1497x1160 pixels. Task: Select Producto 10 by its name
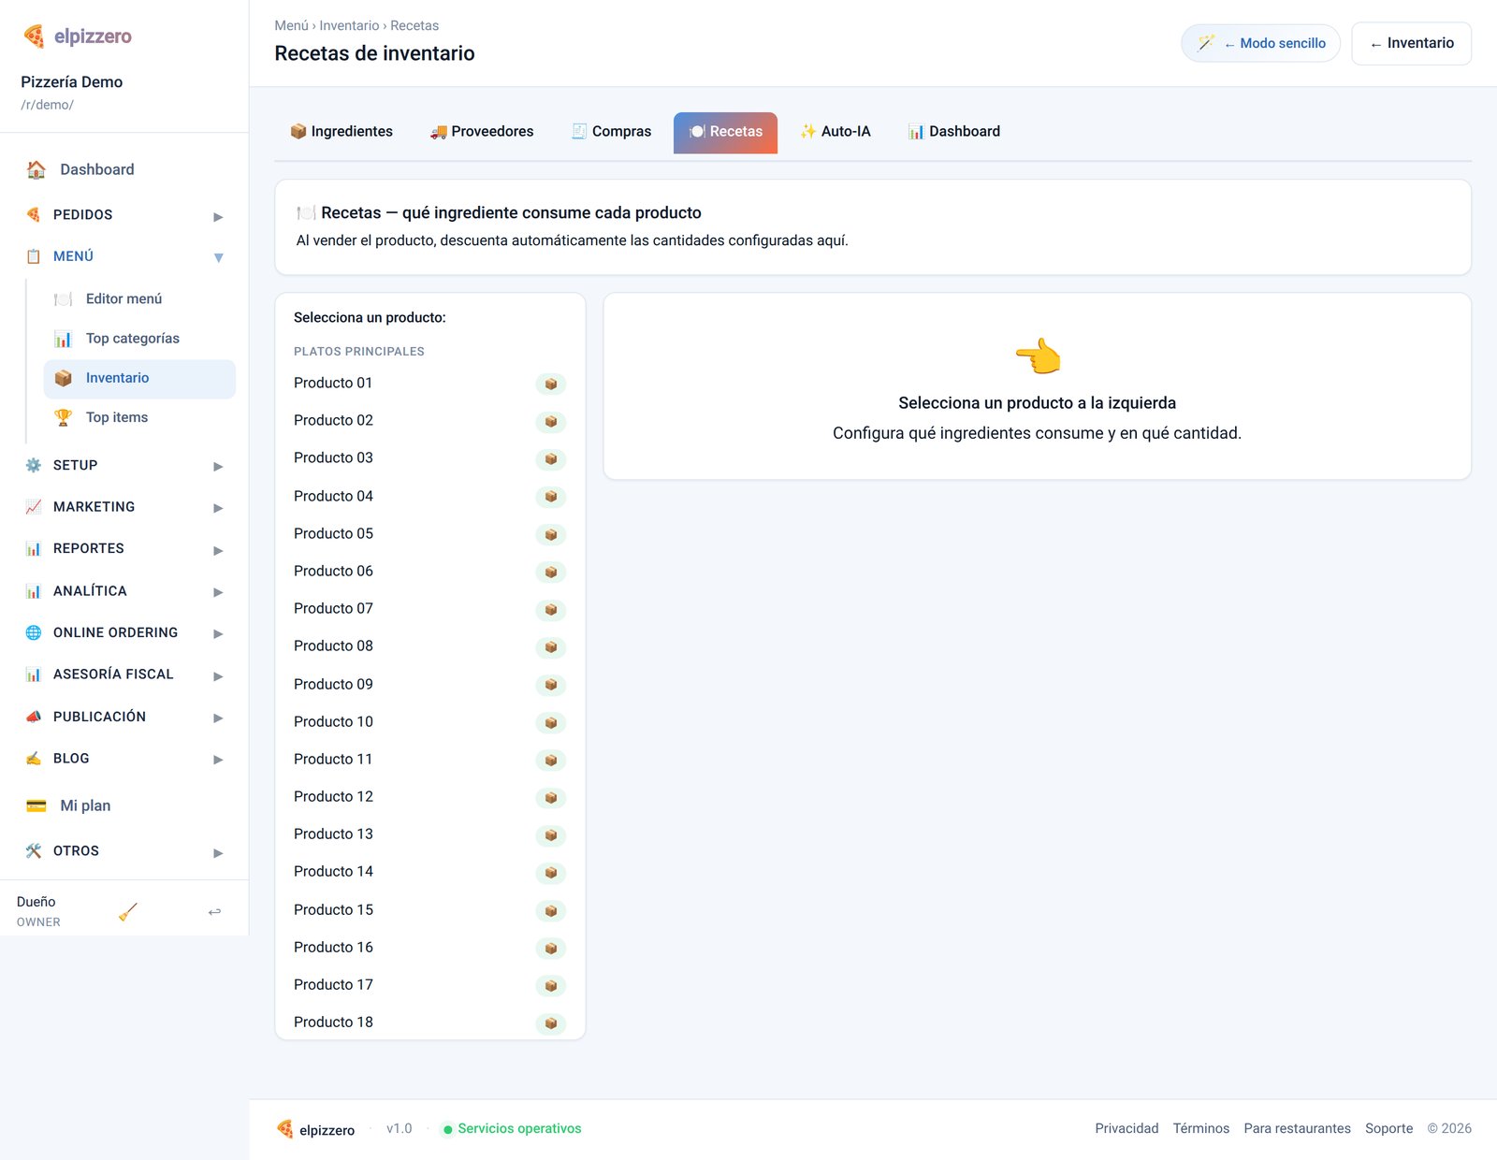[333, 722]
